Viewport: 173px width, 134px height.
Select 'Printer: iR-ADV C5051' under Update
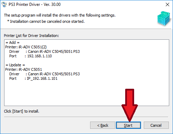point(24,69)
